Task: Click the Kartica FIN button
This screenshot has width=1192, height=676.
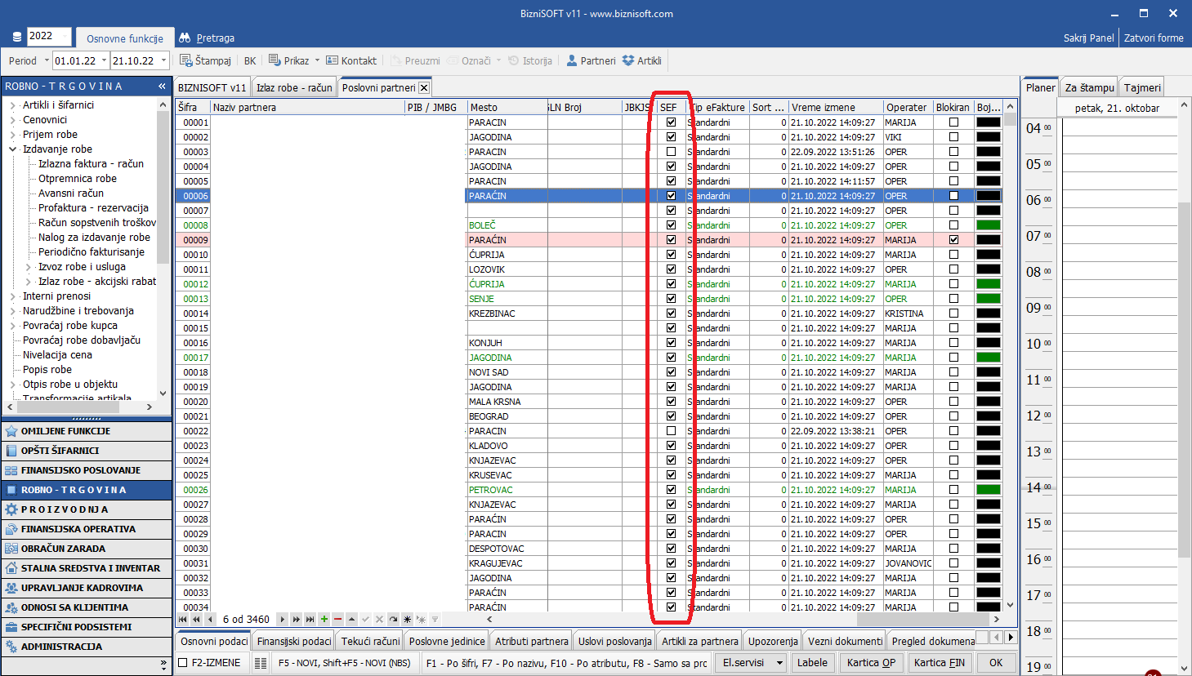Action: coord(939,663)
